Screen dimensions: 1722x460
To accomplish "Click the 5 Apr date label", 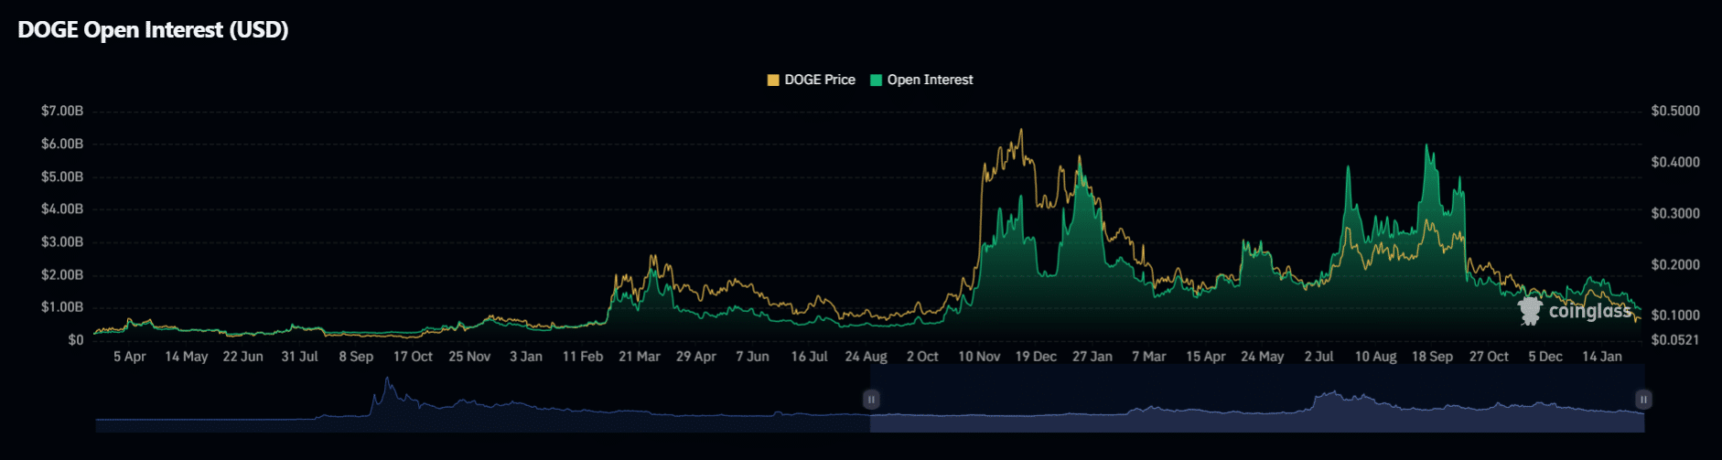I will (x=130, y=357).
